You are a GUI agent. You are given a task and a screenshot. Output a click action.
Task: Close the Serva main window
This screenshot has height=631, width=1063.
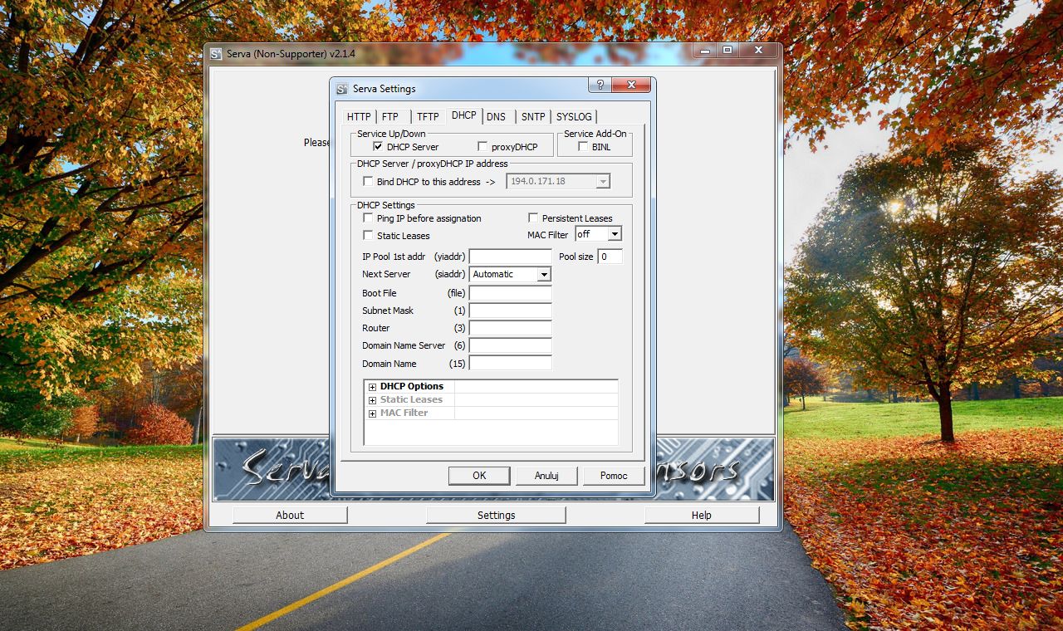pos(757,51)
